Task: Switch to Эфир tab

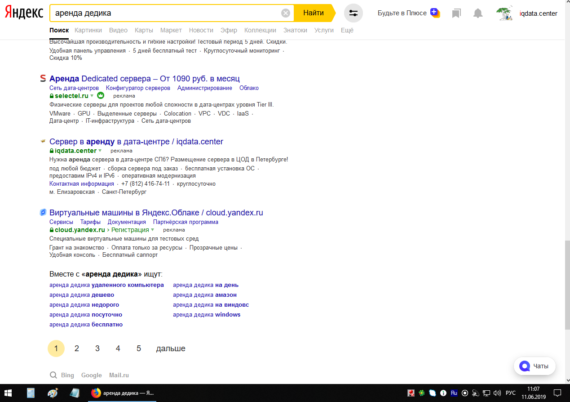Action: click(x=229, y=30)
